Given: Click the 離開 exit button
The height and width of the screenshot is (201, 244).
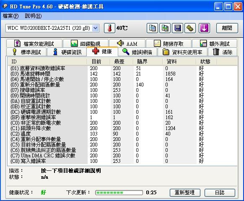Looking at the screenshot, I should (227, 28).
